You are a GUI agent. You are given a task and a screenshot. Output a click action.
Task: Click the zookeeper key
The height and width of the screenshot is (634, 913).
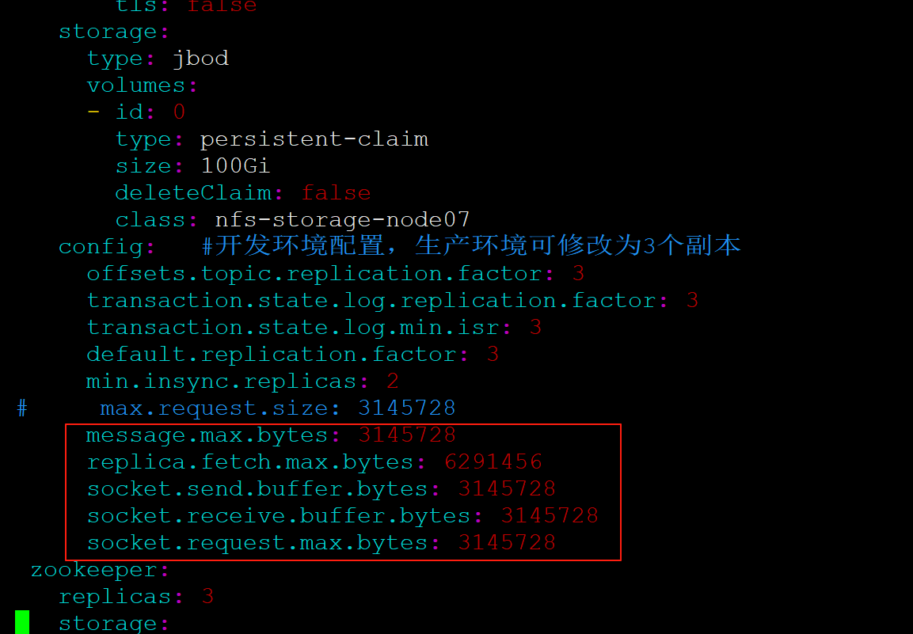(93, 569)
